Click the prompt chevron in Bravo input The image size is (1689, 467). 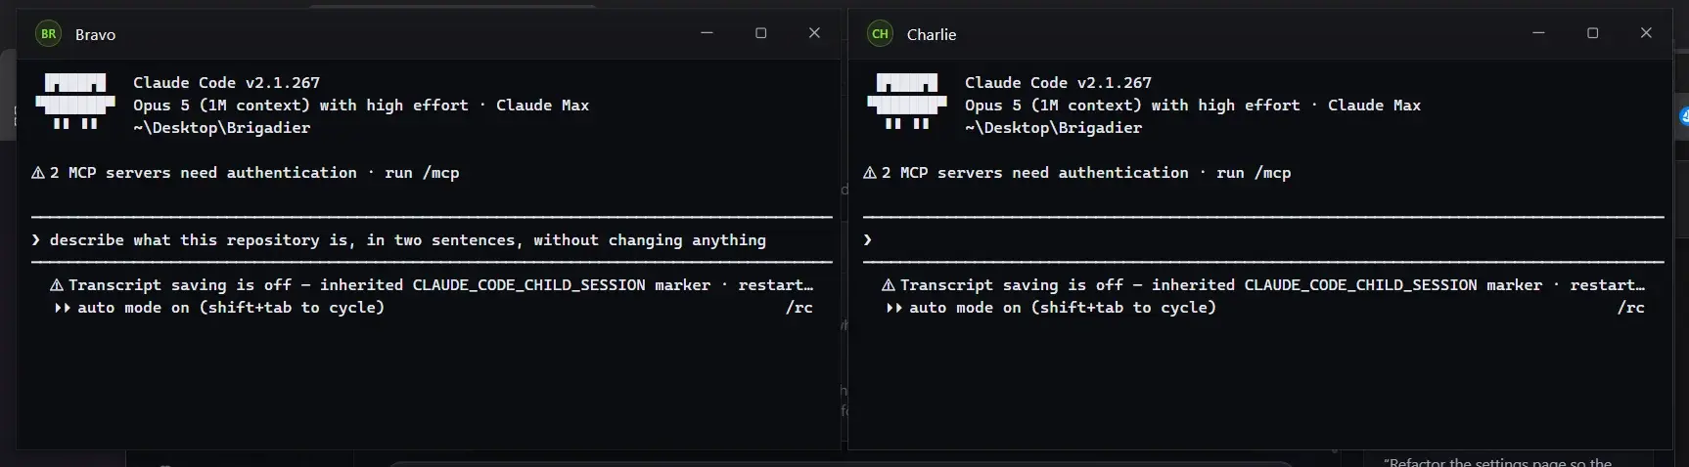(36, 240)
